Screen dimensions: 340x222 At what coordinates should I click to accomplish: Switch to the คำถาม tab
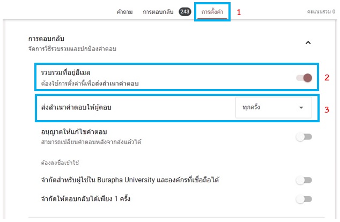click(x=125, y=11)
